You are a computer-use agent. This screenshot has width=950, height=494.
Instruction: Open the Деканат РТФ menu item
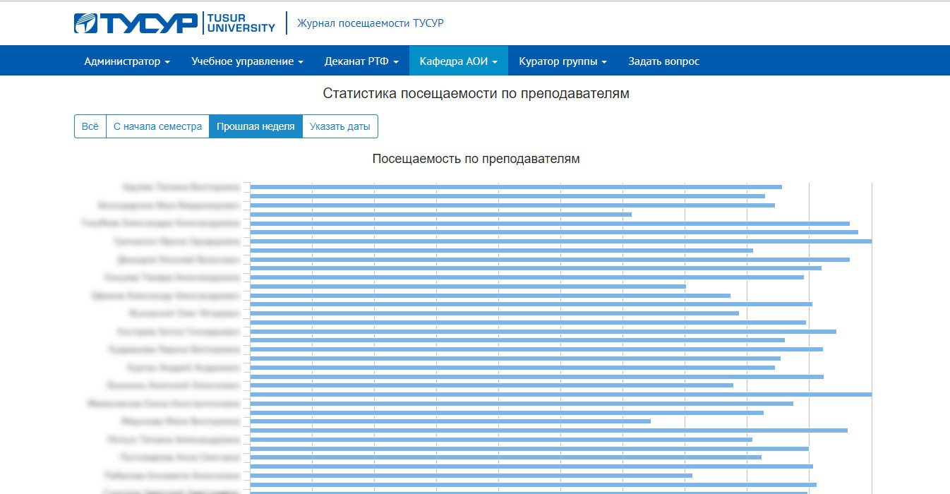(361, 61)
